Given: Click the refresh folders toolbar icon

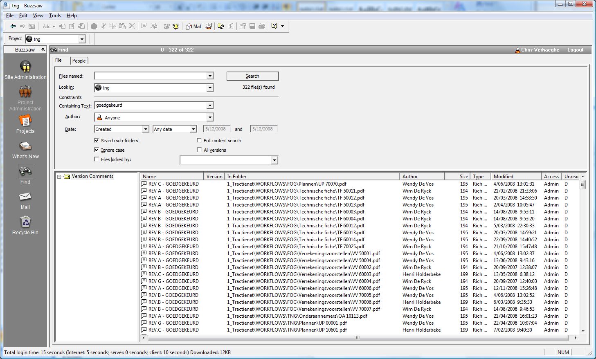Looking at the screenshot, I should coord(221,26).
